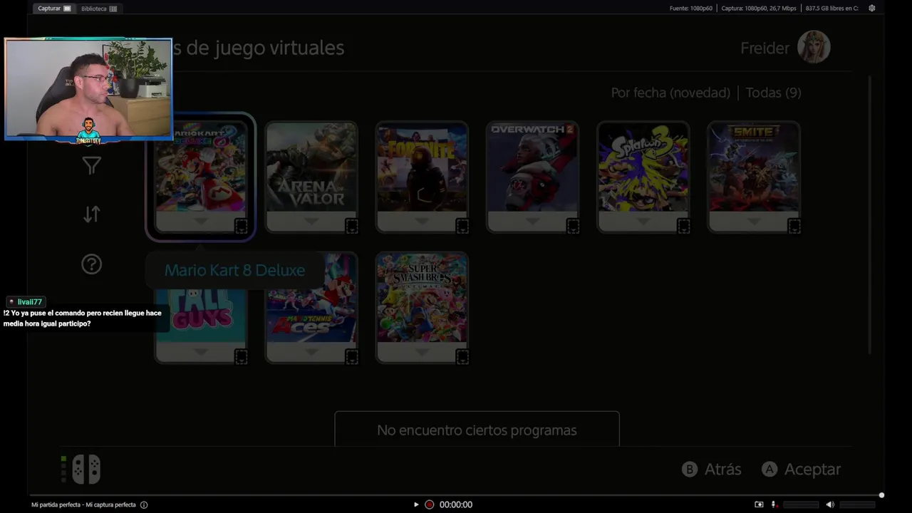Take a screenshot with the camera icon
The height and width of the screenshot is (513, 912).
(x=759, y=504)
